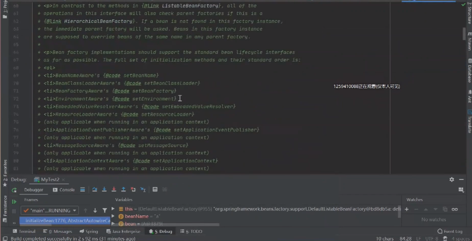Step into the method
The height and width of the screenshot is (241, 472).
tap(104, 190)
